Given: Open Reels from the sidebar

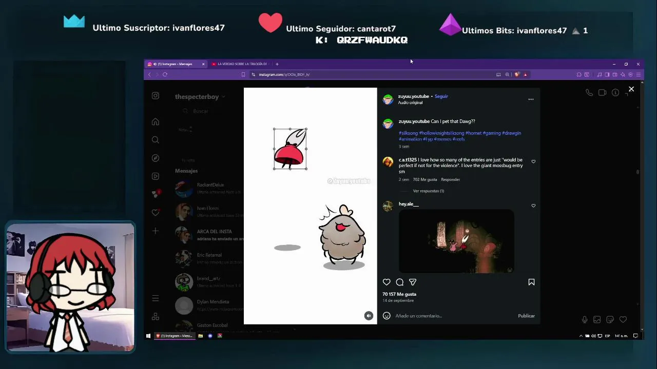Looking at the screenshot, I should (156, 176).
